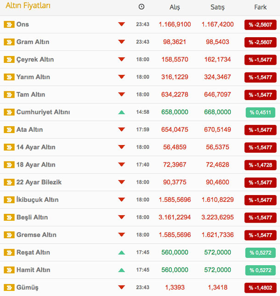This screenshot has width=280, height=296.
Task: Click the Gremse Altın sell price 1.621,7336
Action: tap(217, 235)
